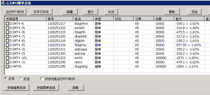This screenshot has width=210, height=95.
Task: Select account 1100251315 cell
Action: pyautogui.click(x=57, y=32)
